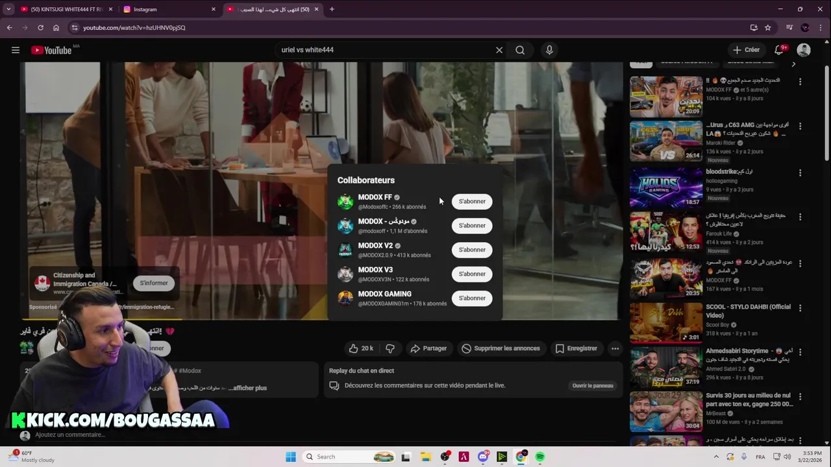Image resolution: width=831 pixels, height=467 pixels.
Task: Open the account avatar menu
Action: (804, 50)
